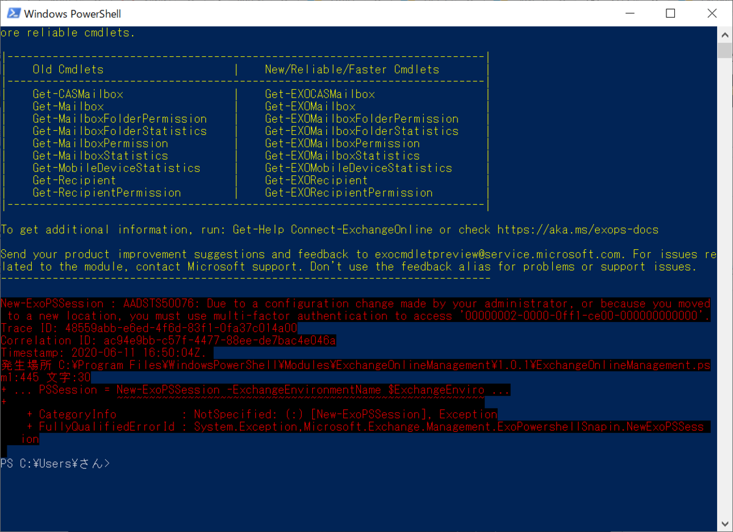Click 'Get-MailboxFolderStatistics' old cmdlet text
This screenshot has width=733, height=532.
(120, 131)
